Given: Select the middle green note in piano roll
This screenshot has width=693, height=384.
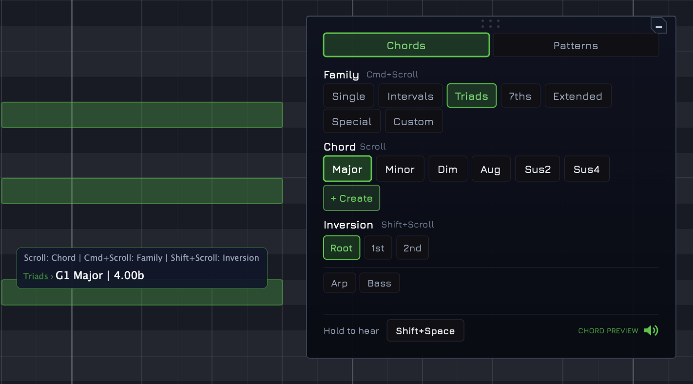Looking at the screenshot, I should (142, 191).
